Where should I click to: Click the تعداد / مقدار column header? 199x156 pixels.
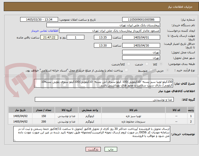(x=43, y=110)
